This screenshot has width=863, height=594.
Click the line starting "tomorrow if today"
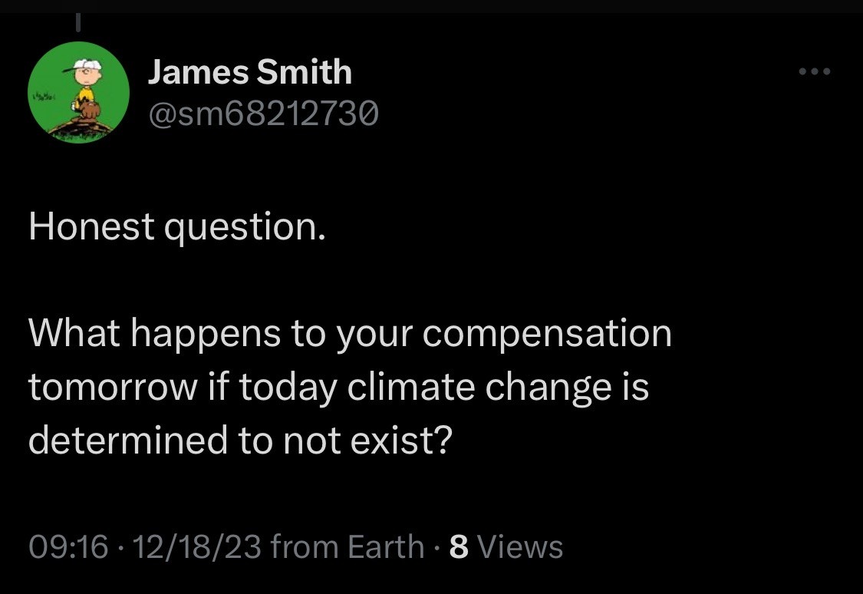[x=338, y=387]
